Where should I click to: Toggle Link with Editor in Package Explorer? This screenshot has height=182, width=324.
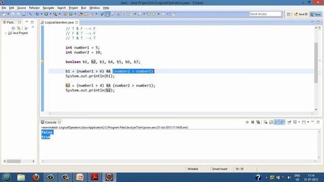19,28
